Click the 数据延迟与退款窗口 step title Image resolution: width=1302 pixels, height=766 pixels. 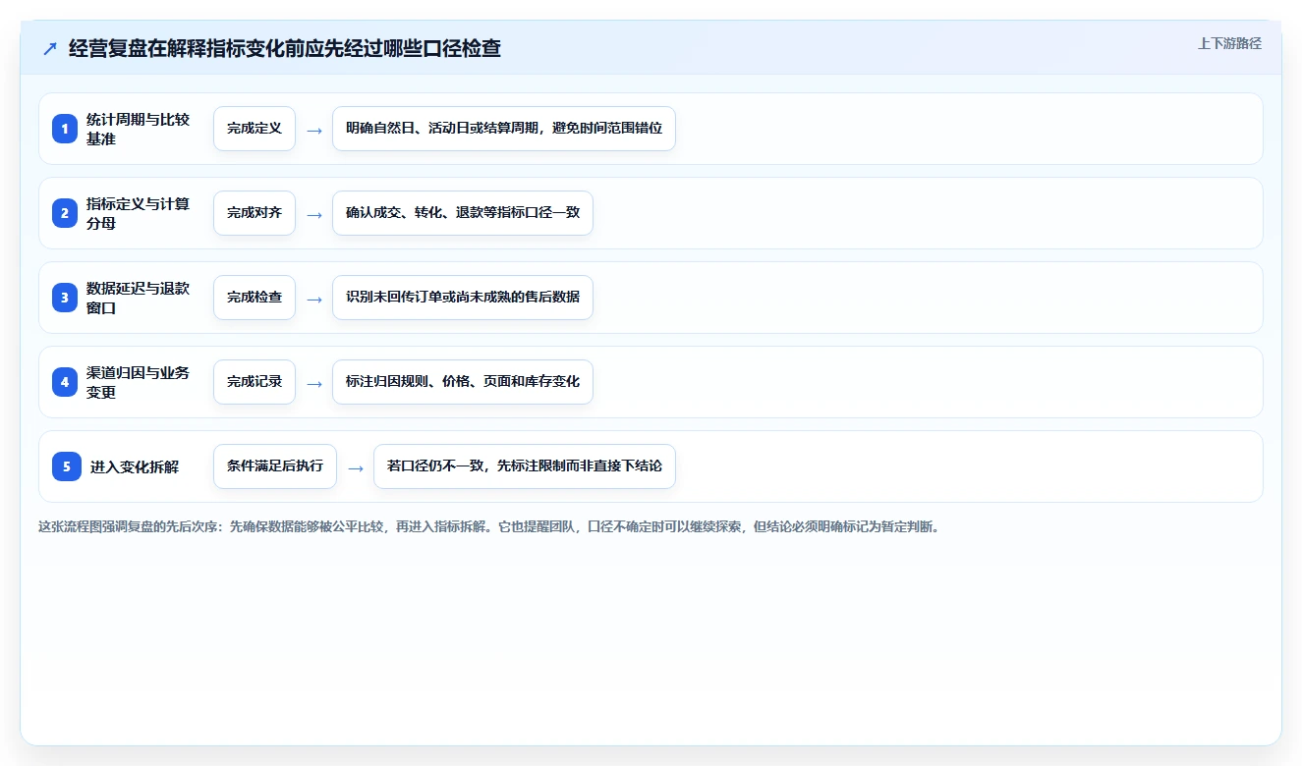click(x=139, y=298)
